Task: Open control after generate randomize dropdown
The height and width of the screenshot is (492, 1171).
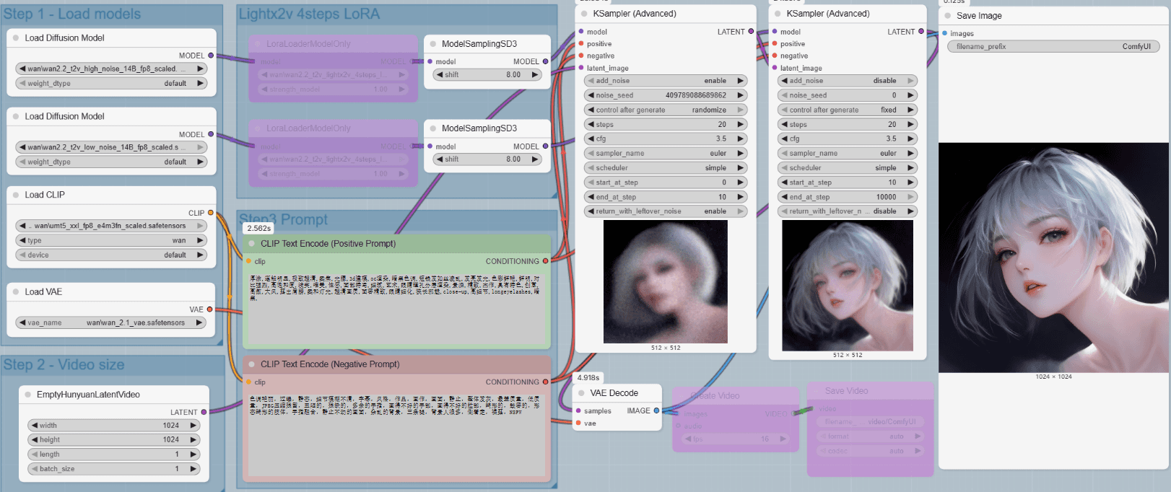Action: pos(664,110)
